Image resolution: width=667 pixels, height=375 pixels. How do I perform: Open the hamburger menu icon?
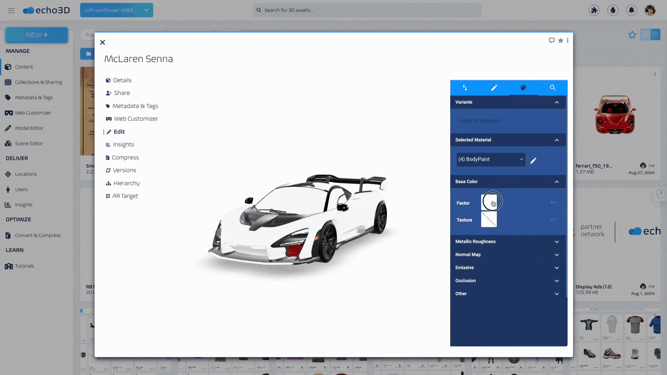pyautogui.click(x=11, y=10)
